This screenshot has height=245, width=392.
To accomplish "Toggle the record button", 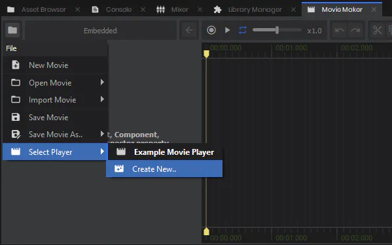I will click(211, 30).
